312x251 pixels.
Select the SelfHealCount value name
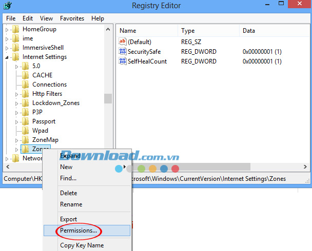point(147,61)
